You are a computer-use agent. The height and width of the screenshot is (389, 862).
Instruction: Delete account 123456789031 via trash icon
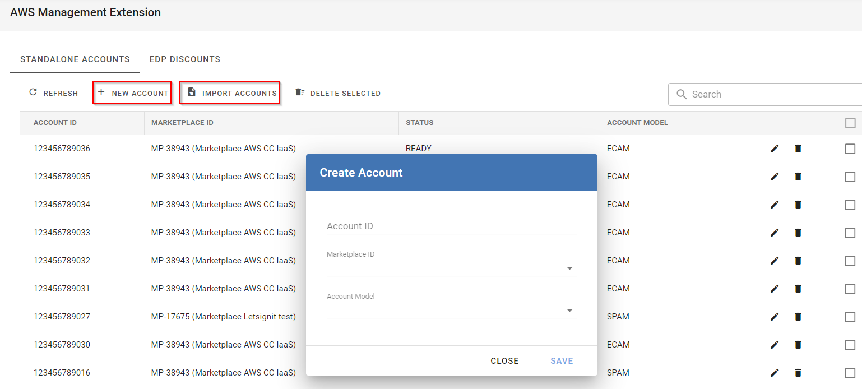point(798,289)
